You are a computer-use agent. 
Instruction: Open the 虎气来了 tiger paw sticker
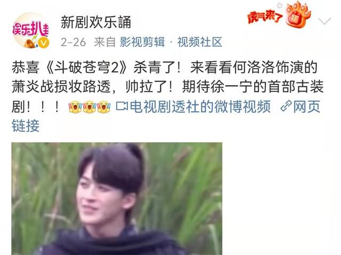click(x=298, y=15)
